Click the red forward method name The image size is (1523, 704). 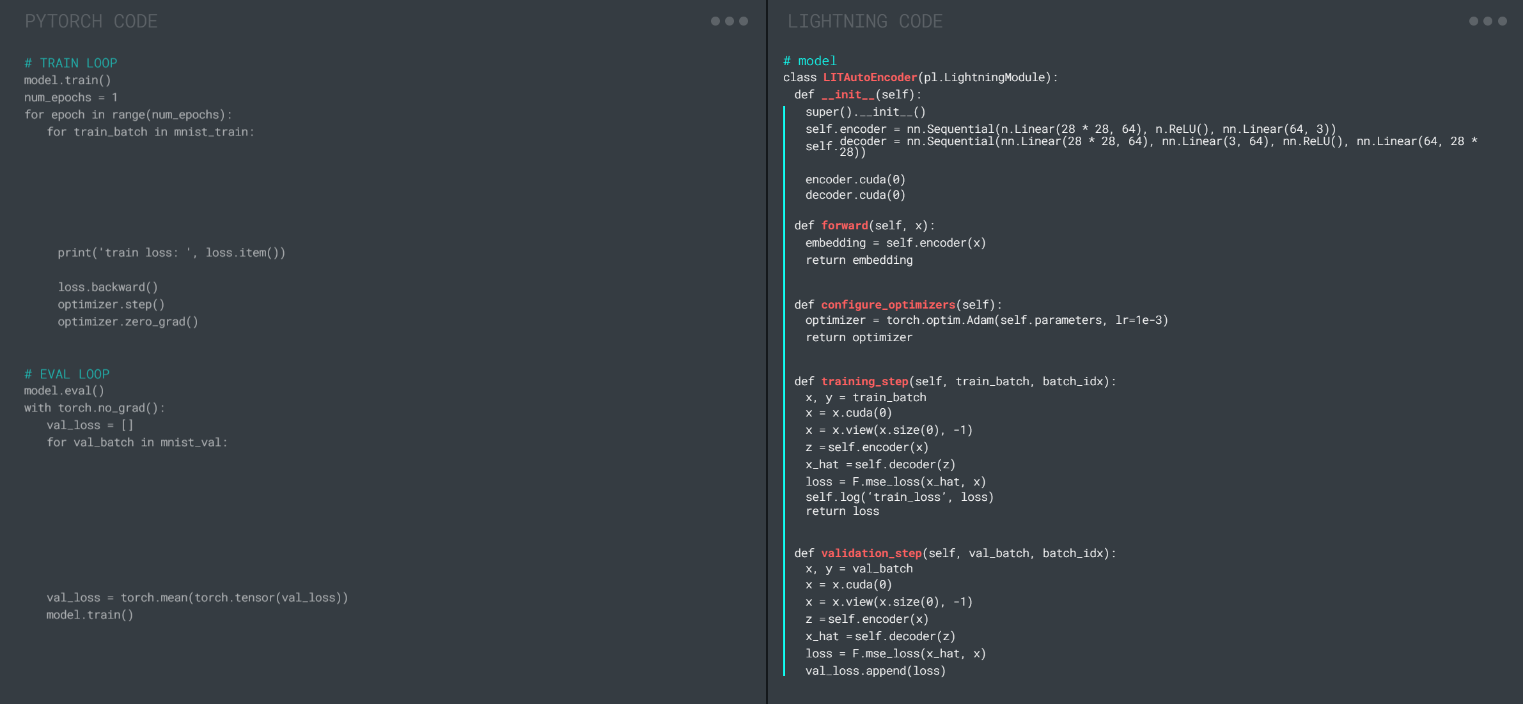(844, 226)
